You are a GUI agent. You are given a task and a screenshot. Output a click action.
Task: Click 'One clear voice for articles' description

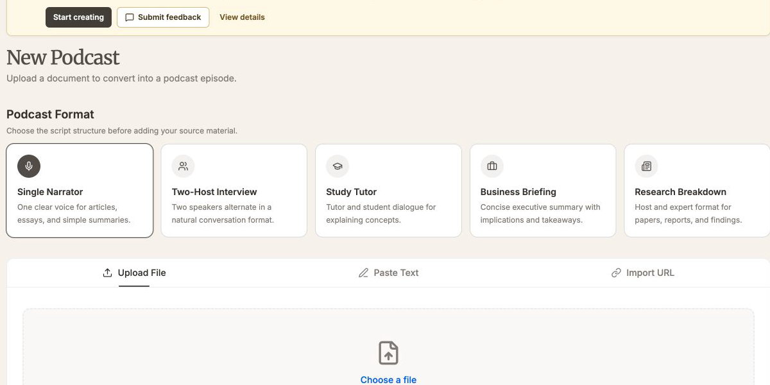(x=74, y=214)
